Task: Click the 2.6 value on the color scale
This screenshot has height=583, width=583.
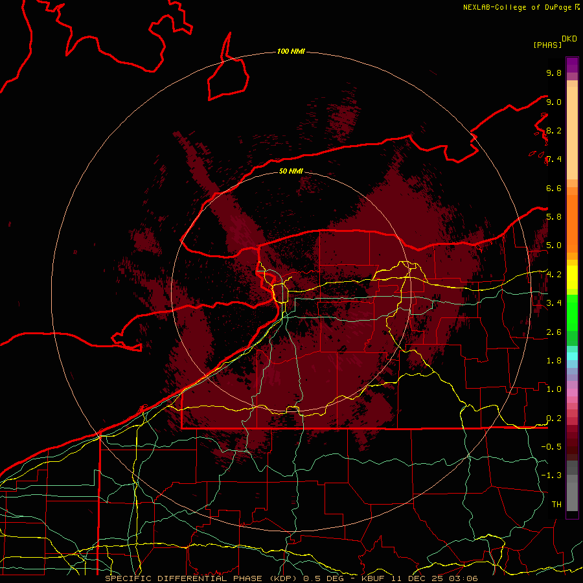Action: (x=554, y=332)
